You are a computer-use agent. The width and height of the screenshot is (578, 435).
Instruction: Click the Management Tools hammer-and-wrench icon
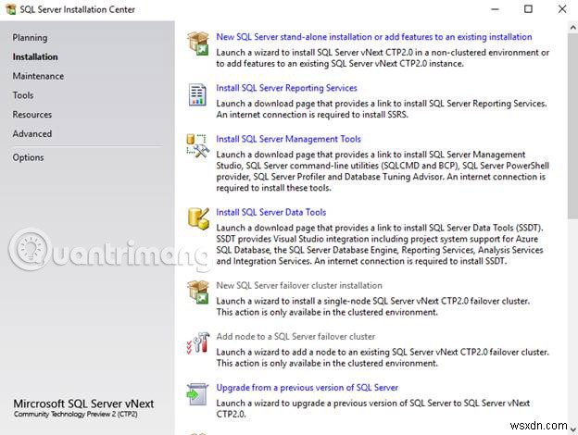pyautogui.click(x=198, y=146)
